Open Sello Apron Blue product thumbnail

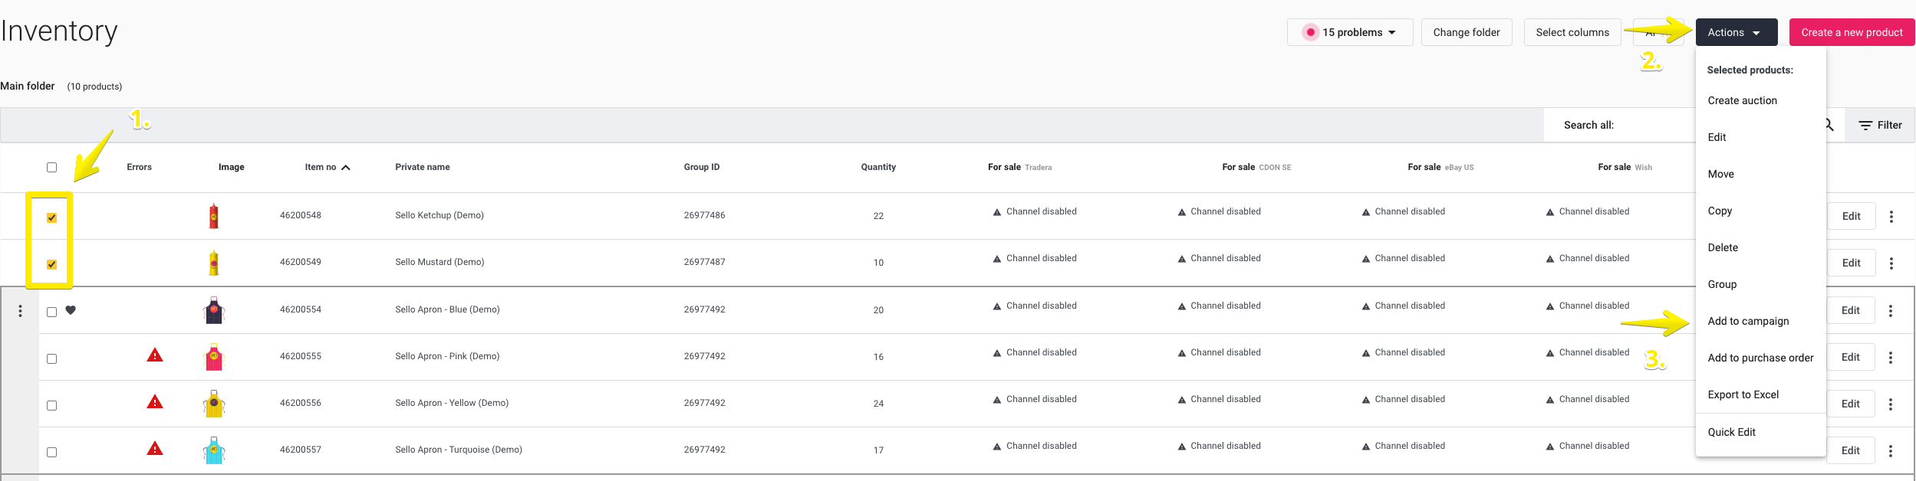[x=214, y=310]
